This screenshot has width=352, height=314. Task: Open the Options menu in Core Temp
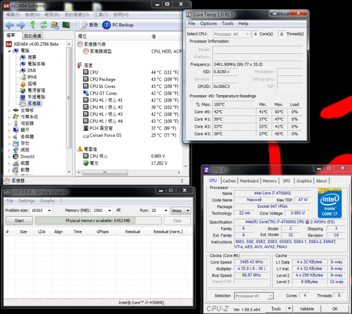[x=208, y=24]
